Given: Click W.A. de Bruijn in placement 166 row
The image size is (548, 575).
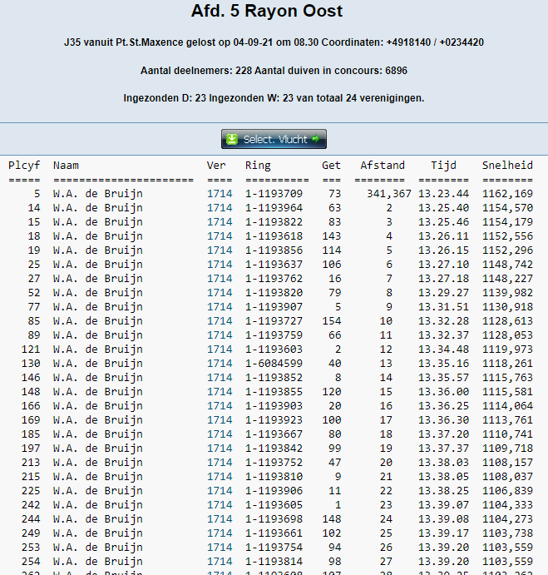Looking at the screenshot, I should pyautogui.click(x=98, y=406).
